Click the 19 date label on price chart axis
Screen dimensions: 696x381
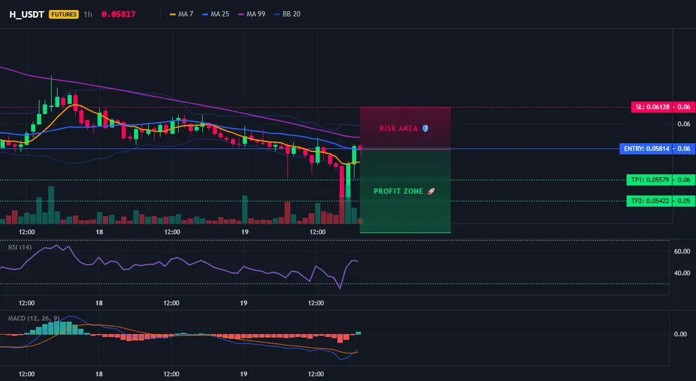[245, 232]
